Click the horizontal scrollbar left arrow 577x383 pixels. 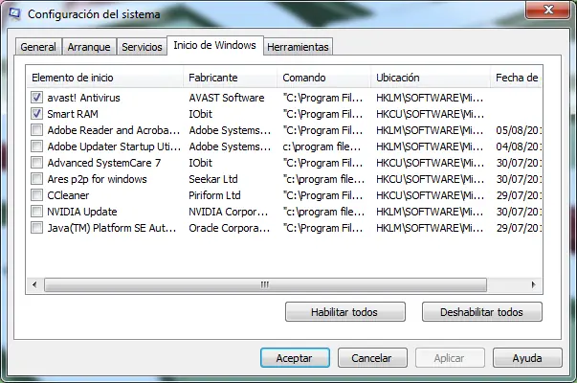pyautogui.click(x=34, y=284)
